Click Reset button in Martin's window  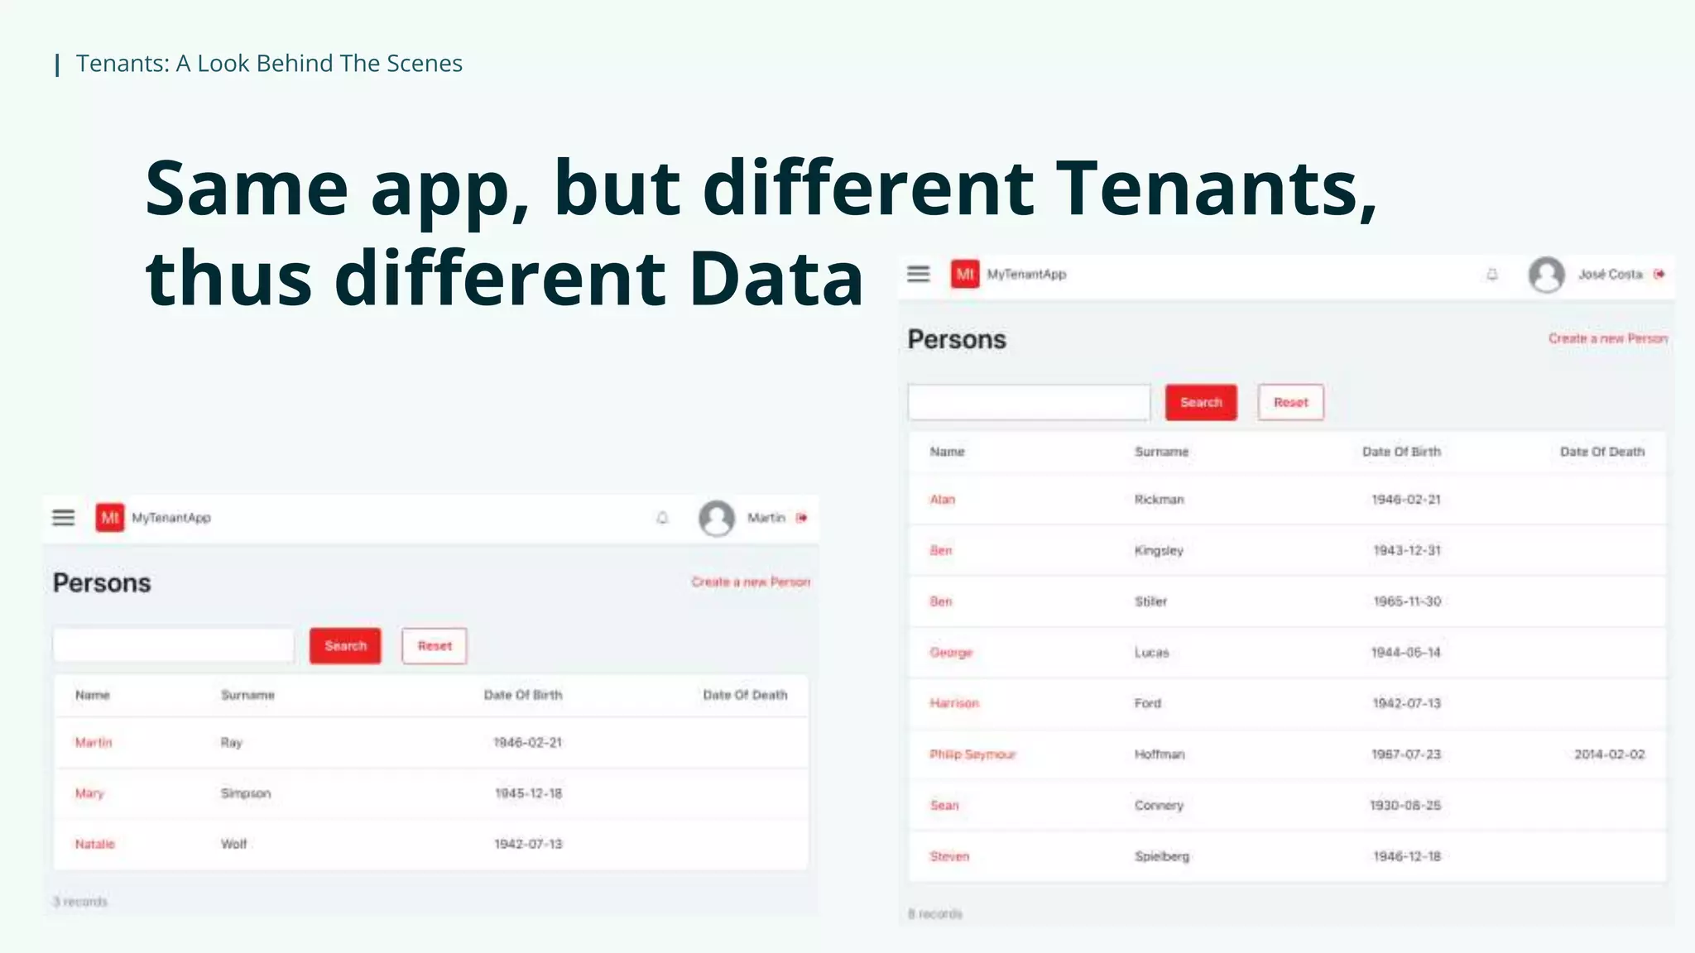(435, 646)
